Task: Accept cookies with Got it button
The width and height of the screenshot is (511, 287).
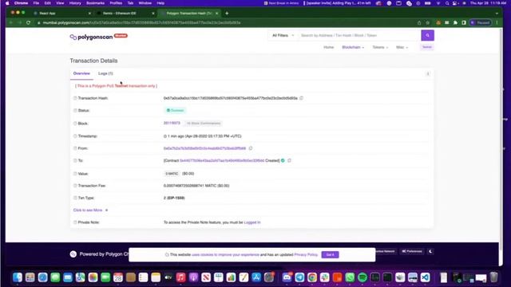Action: click(330, 254)
